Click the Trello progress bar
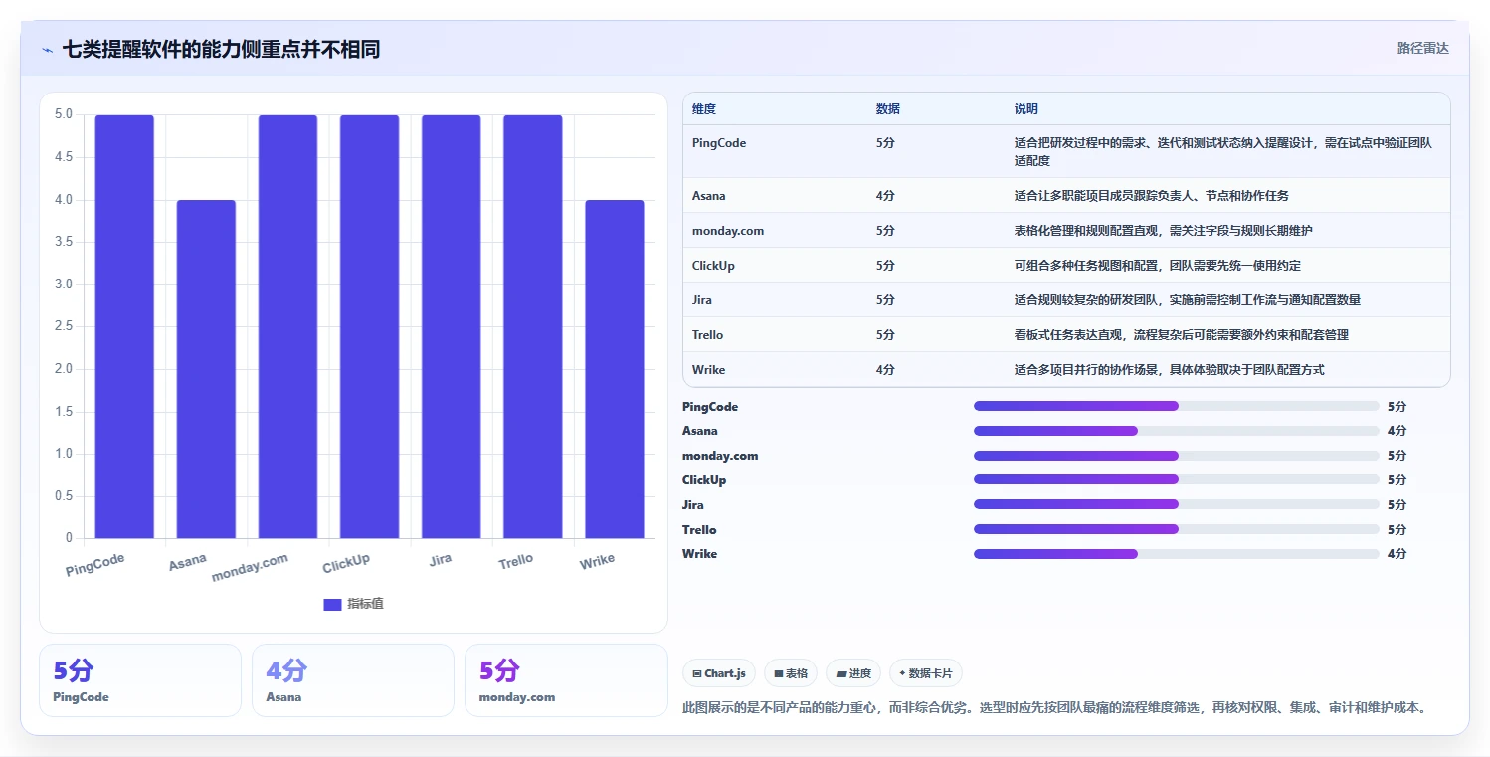 1177,529
